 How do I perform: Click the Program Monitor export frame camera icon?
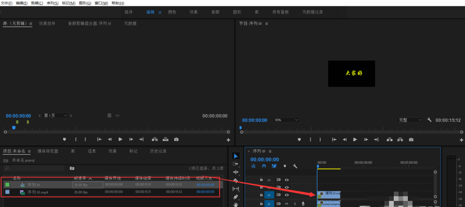click(x=411, y=139)
